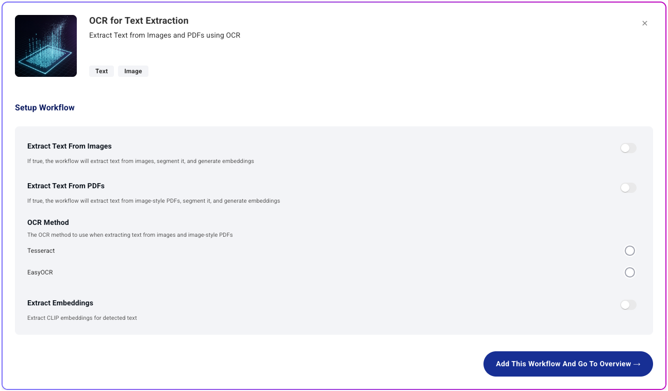Click the EasyOCR option text
The height and width of the screenshot is (391, 668).
tap(40, 272)
